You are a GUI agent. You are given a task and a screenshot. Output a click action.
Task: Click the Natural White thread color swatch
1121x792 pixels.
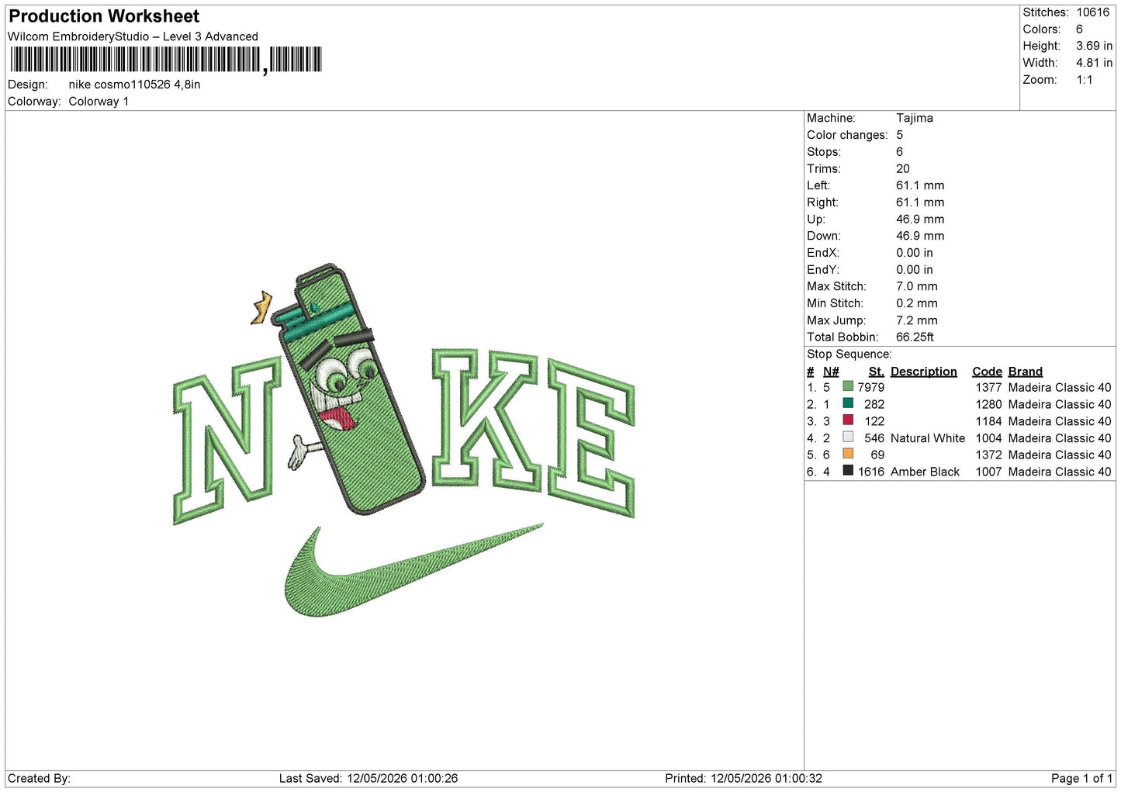848,438
